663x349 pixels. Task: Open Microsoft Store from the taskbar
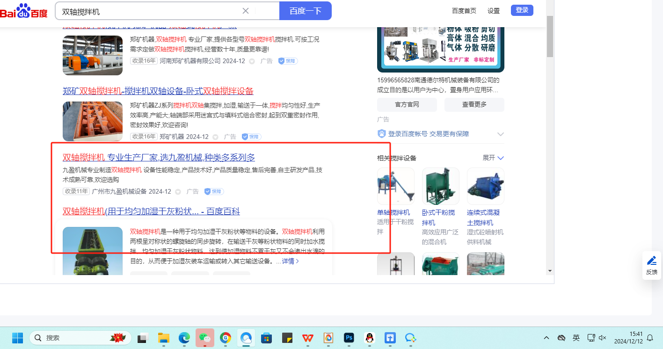(267, 337)
